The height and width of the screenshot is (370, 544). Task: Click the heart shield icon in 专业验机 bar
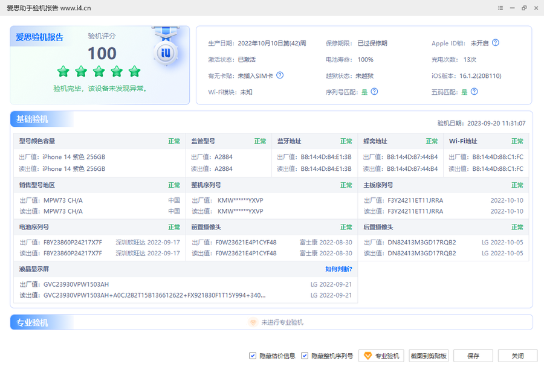point(253,322)
